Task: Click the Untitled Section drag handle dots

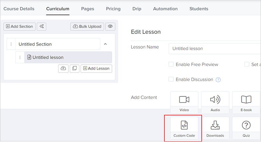Action: click(x=11, y=44)
